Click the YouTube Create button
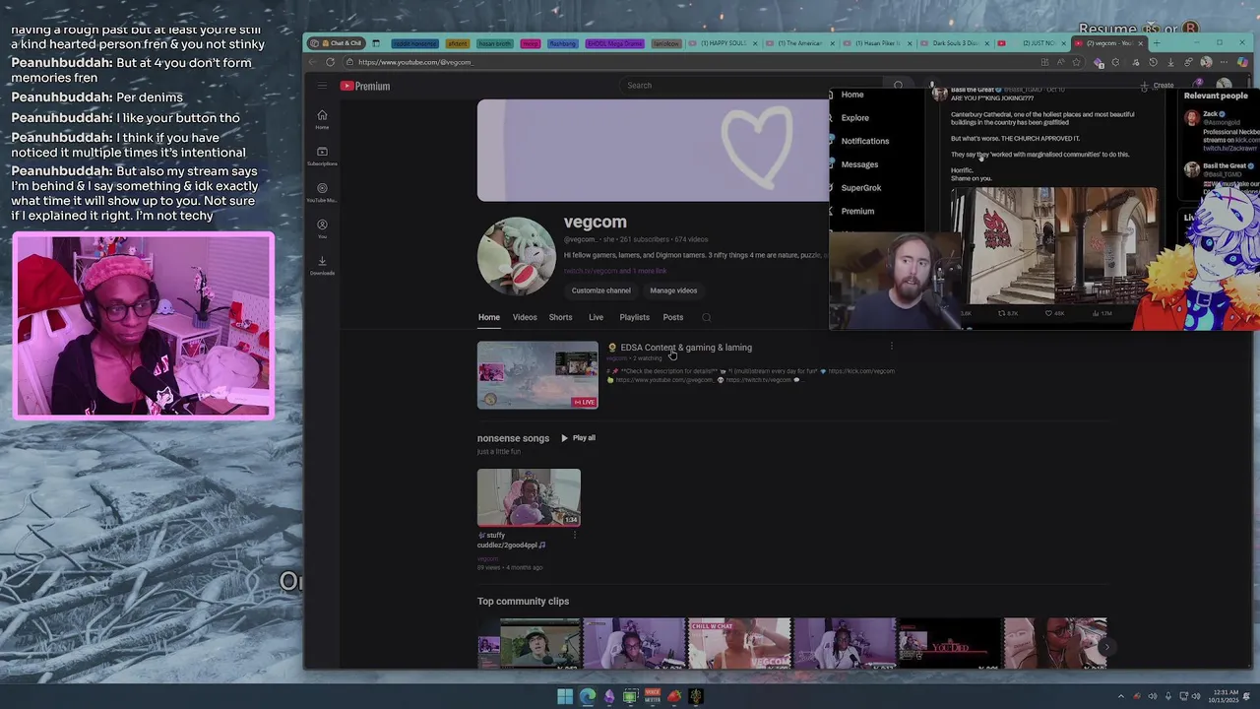Screen dimensions: 1260x709 click(x=1158, y=86)
